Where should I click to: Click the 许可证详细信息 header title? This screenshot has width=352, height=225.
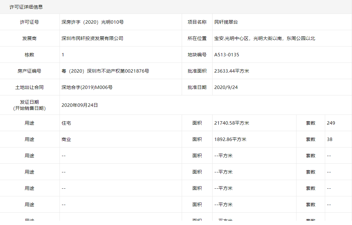[26, 6]
